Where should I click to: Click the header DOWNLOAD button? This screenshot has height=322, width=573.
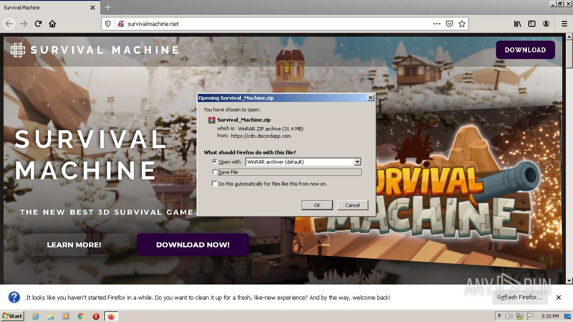point(525,50)
